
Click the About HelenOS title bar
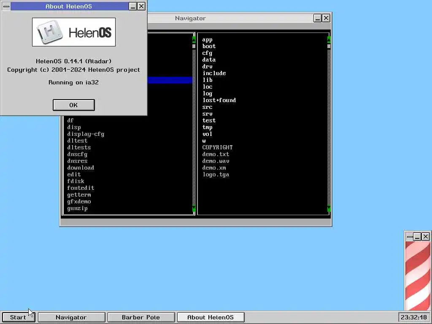click(69, 6)
